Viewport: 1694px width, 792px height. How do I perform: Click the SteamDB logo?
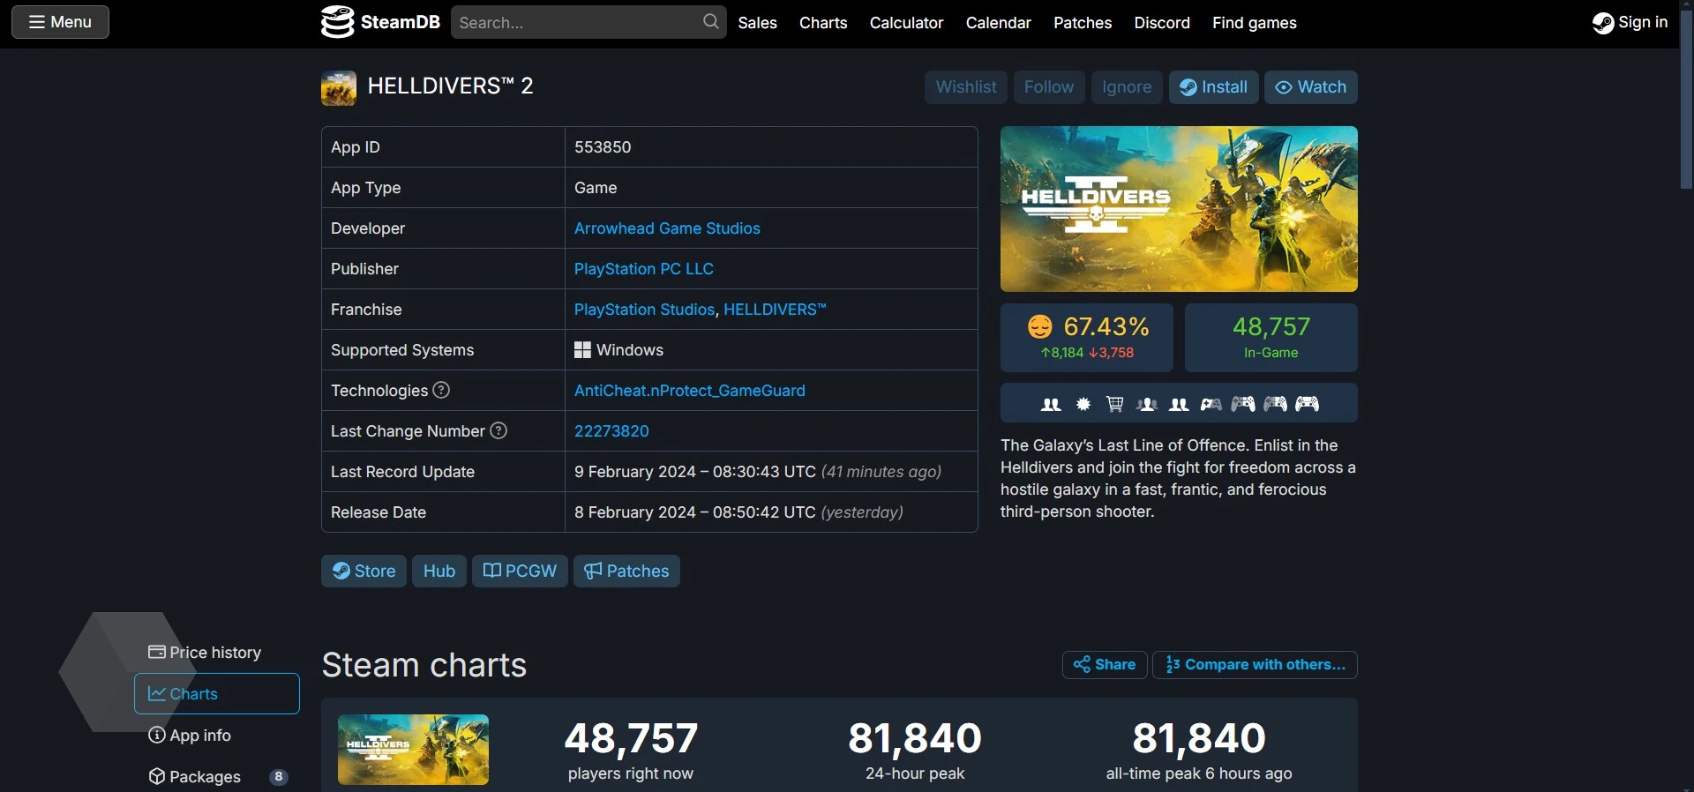[380, 22]
